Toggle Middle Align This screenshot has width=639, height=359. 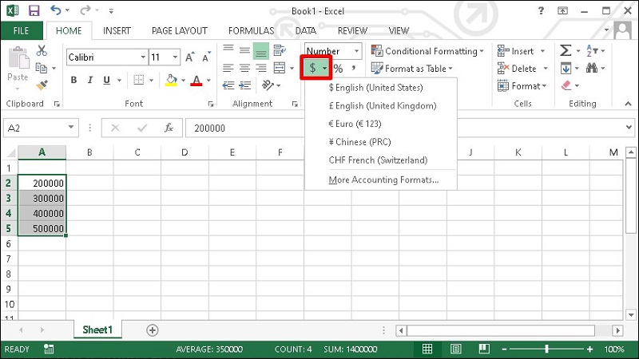pyautogui.click(x=244, y=50)
